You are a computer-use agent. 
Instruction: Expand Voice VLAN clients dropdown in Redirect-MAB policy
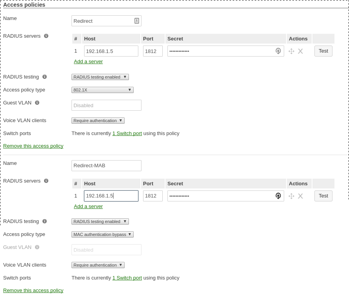coord(98,265)
